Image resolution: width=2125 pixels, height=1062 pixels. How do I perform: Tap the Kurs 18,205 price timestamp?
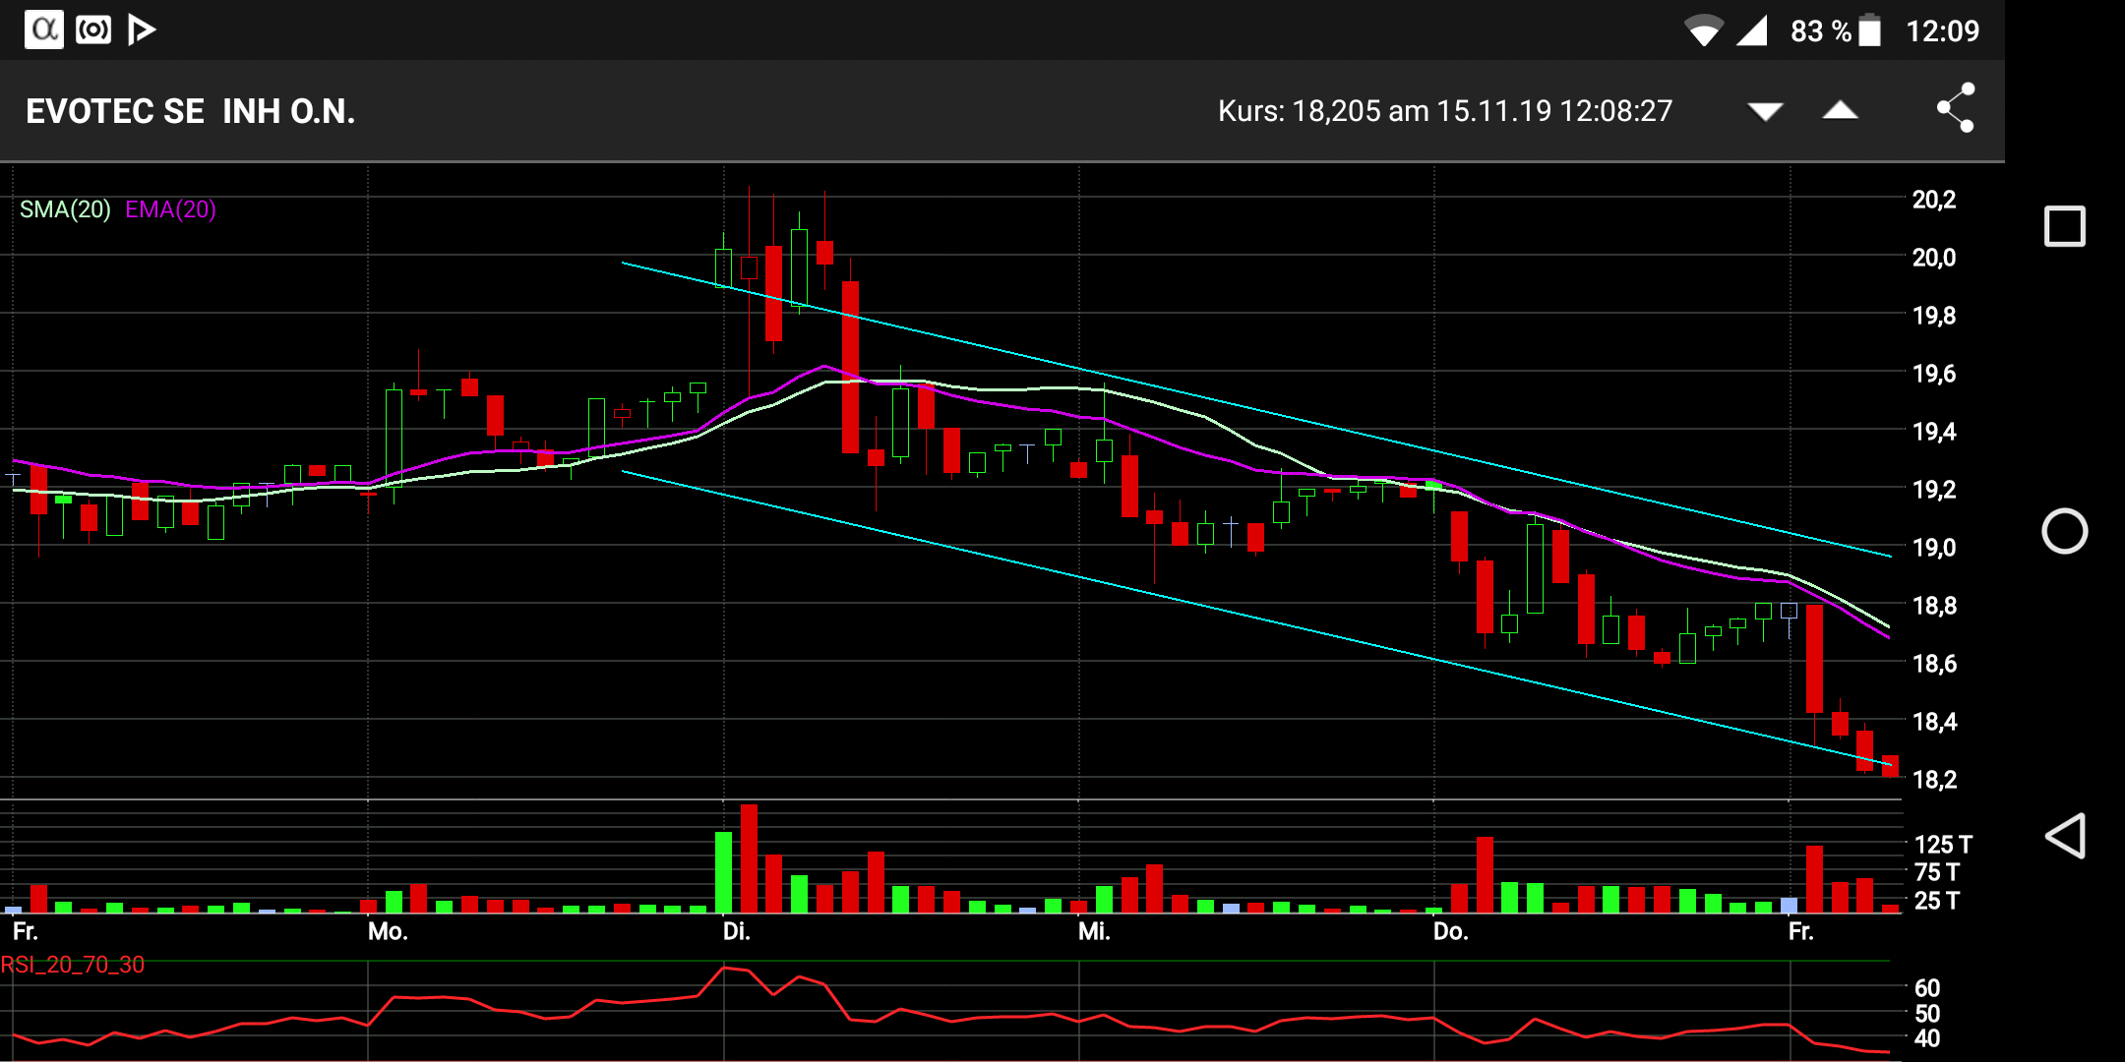coord(1444,111)
